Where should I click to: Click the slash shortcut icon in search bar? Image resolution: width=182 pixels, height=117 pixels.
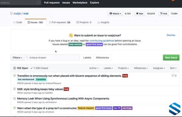38,2
